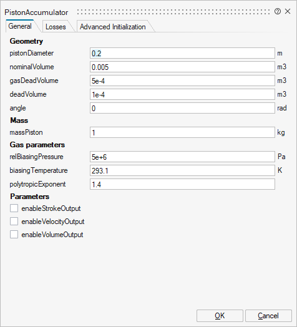Confirm with the OK button
Viewport: 297px width, 327px height.
(220, 316)
